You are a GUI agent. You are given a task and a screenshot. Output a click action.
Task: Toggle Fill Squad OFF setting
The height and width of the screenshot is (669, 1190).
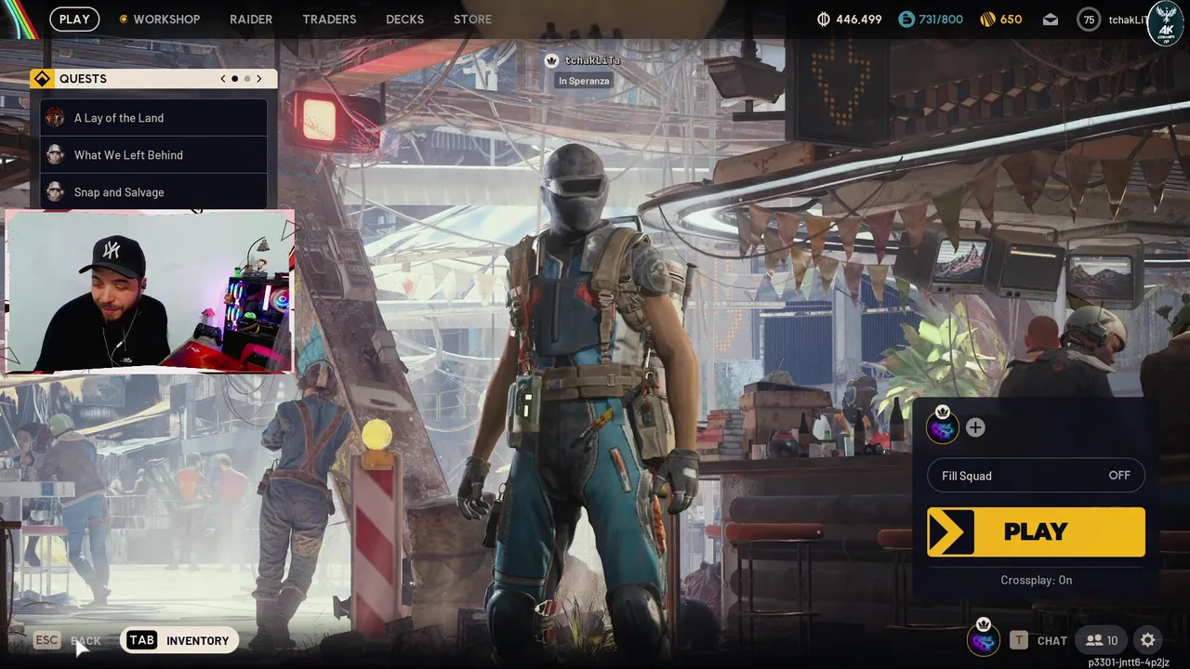[1036, 476]
